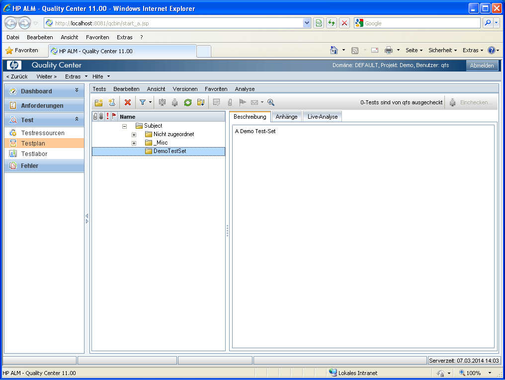The image size is (505, 380).
Task: Click the funnel filter icon
Action: (143, 102)
